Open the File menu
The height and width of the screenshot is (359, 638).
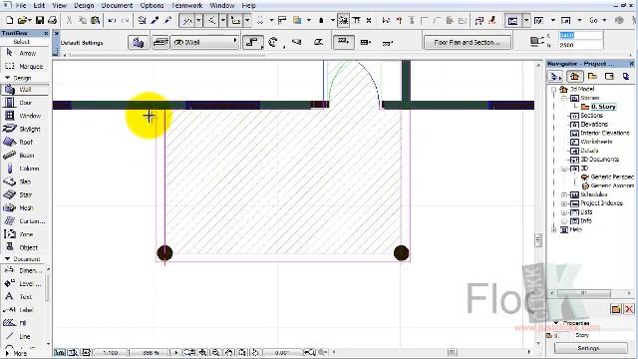click(x=20, y=6)
